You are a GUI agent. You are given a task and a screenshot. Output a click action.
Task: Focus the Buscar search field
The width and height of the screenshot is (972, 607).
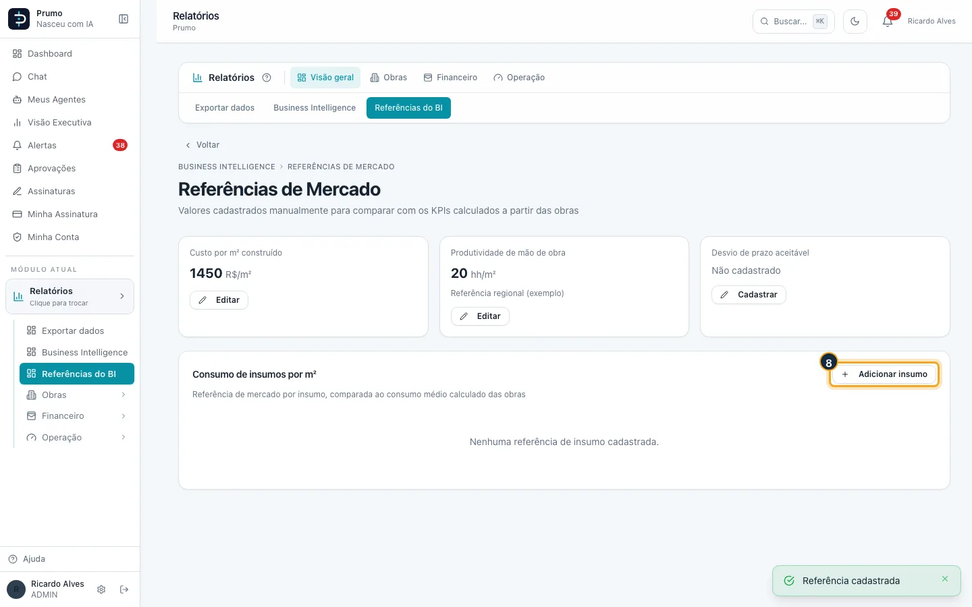[x=794, y=22]
